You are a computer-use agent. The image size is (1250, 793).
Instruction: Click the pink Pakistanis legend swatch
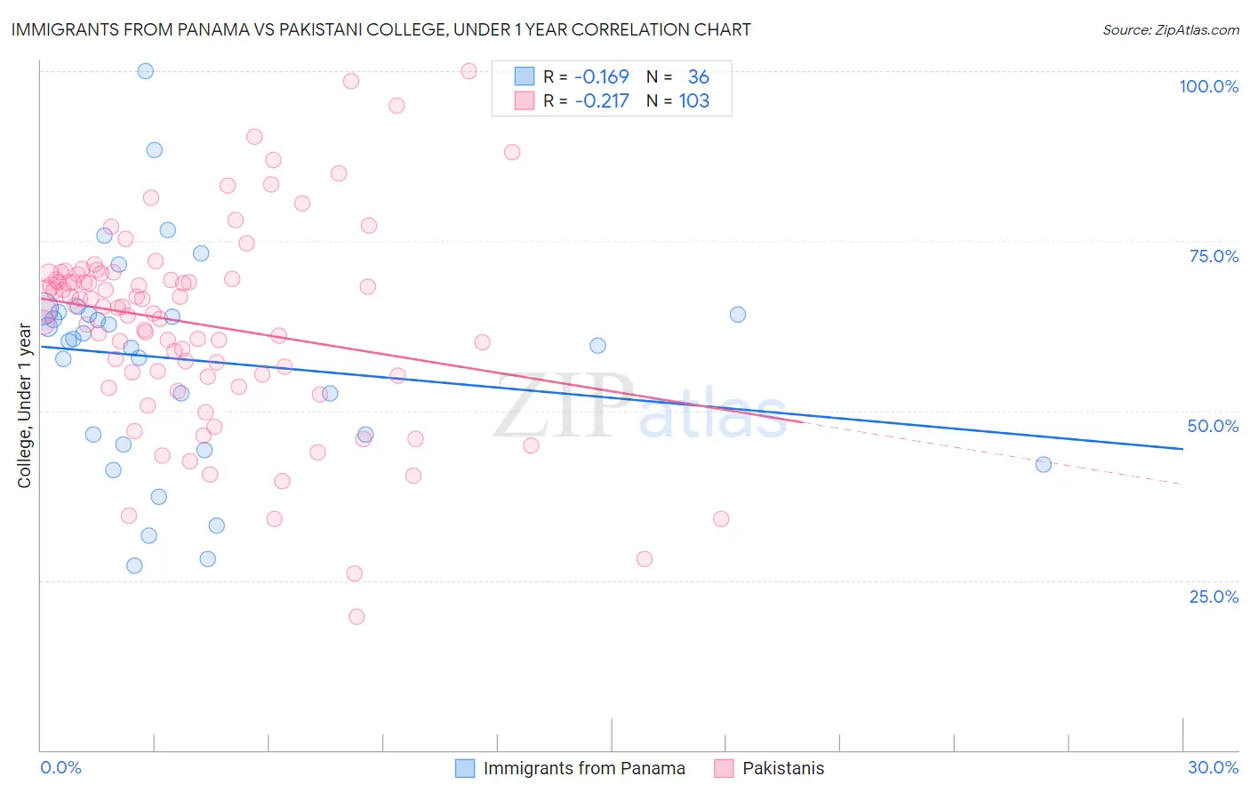click(724, 768)
